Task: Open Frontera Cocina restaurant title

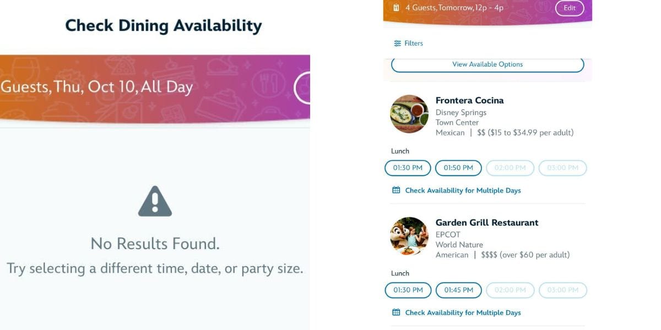Action: click(x=469, y=100)
